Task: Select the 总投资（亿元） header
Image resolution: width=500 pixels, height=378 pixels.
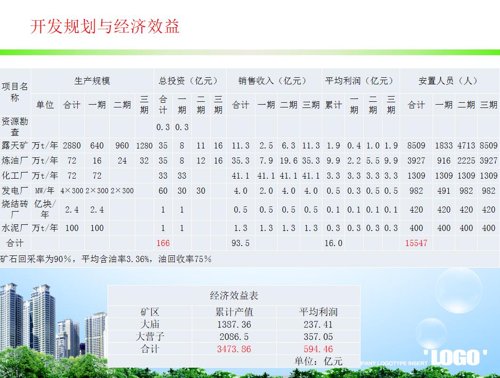Action: 189,81
